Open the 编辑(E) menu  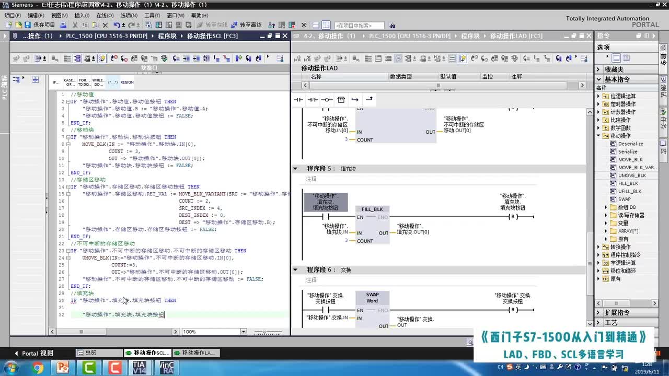pos(36,16)
